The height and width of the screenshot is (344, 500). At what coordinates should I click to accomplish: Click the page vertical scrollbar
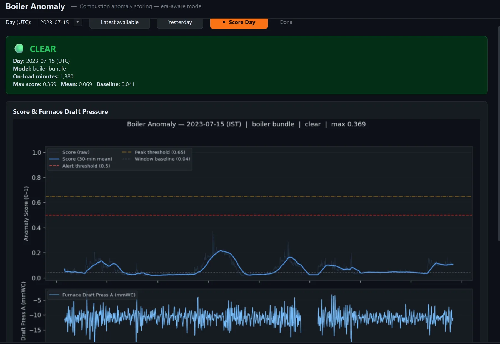pyautogui.click(x=498, y=133)
